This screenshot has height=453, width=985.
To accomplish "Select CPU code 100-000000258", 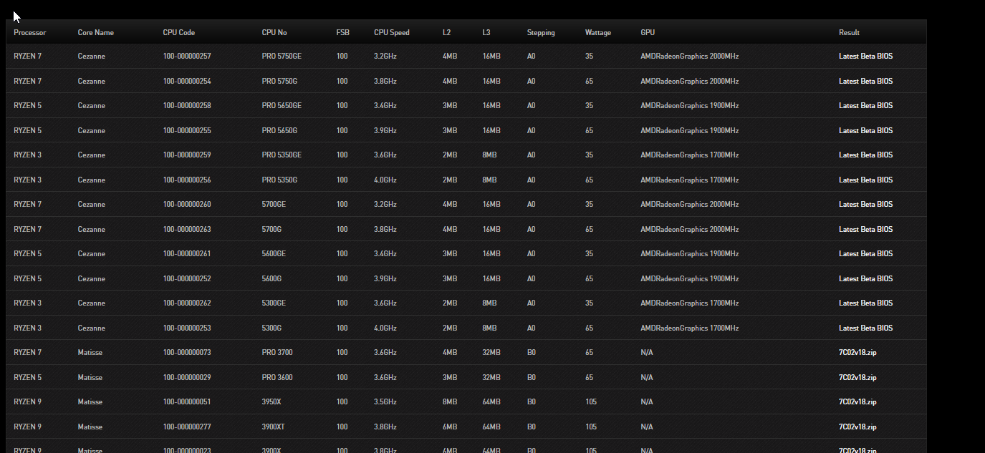I will pos(187,106).
